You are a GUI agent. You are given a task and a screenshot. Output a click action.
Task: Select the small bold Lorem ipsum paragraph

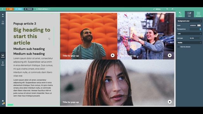click(33, 88)
